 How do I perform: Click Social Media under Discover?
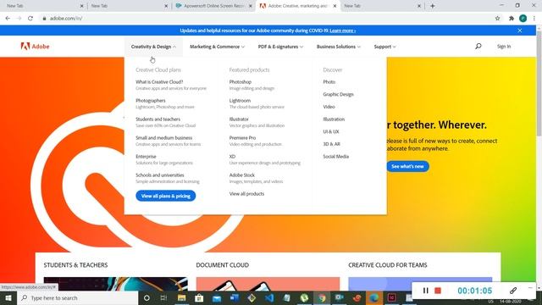click(x=335, y=157)
